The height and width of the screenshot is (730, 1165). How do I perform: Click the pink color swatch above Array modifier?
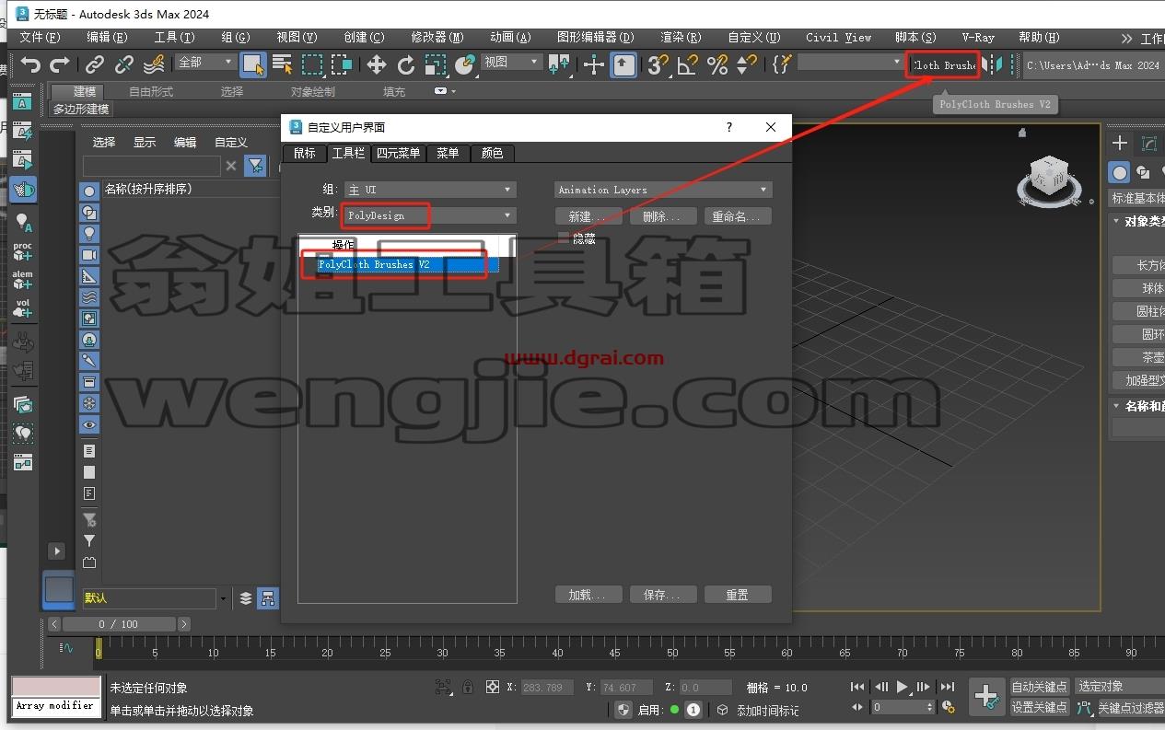click(x=56, y=687)
